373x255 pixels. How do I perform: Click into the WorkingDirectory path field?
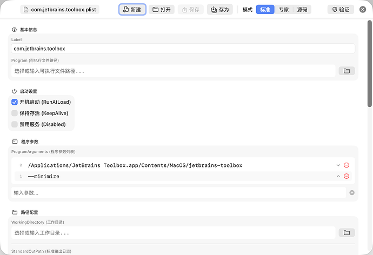[173, 233]
